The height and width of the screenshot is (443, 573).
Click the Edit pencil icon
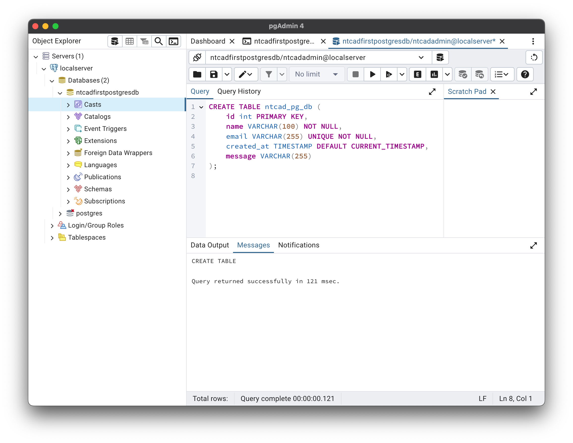click(246, 74)
